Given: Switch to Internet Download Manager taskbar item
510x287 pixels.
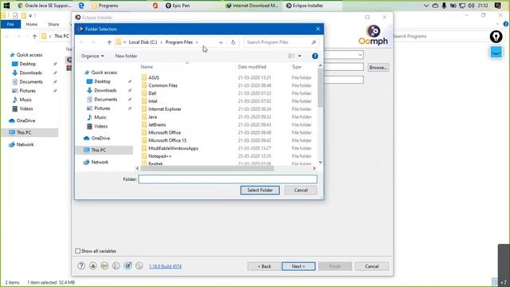Looking at the screenshot, I should (253, 6).
